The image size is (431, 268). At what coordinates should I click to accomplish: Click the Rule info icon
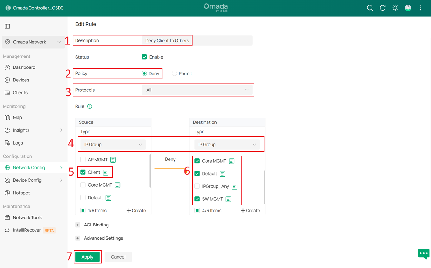point(90,106)
